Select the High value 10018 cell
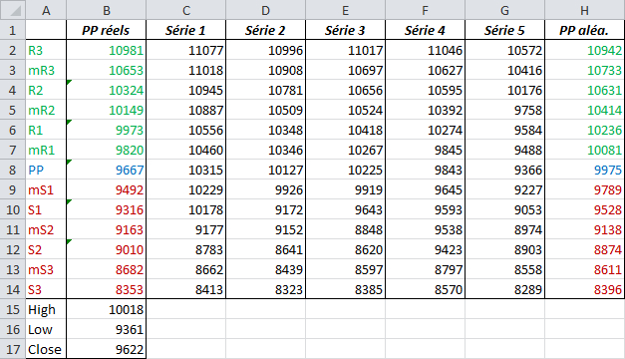The height and width of the screenshot is (359, 625). click(x=106, y=309)
